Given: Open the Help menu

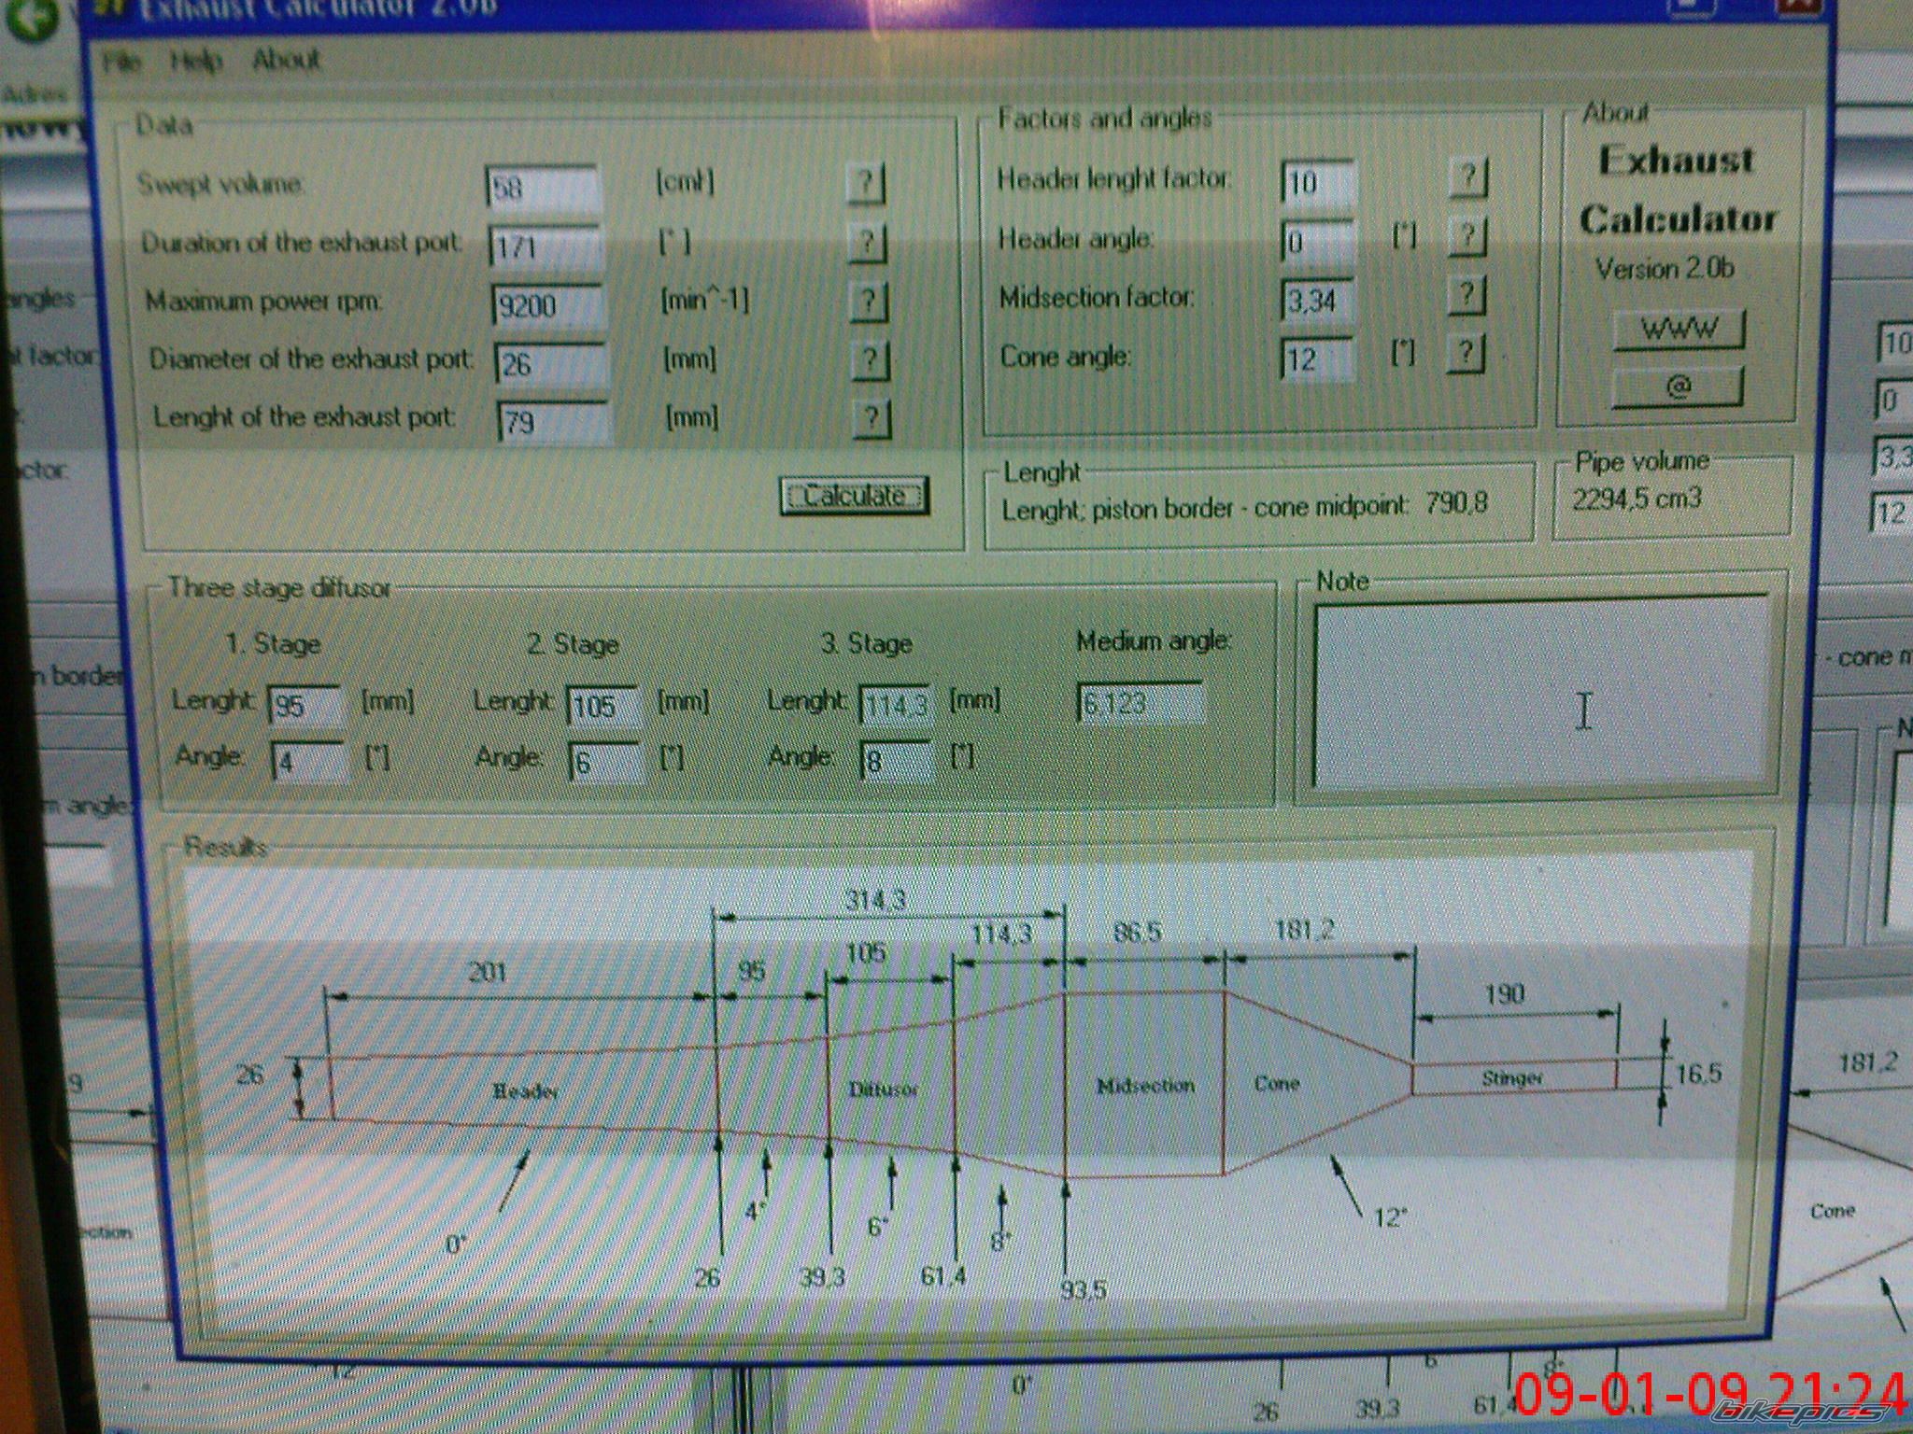Looking at the screenshot, I should click(x=196, y=62).
